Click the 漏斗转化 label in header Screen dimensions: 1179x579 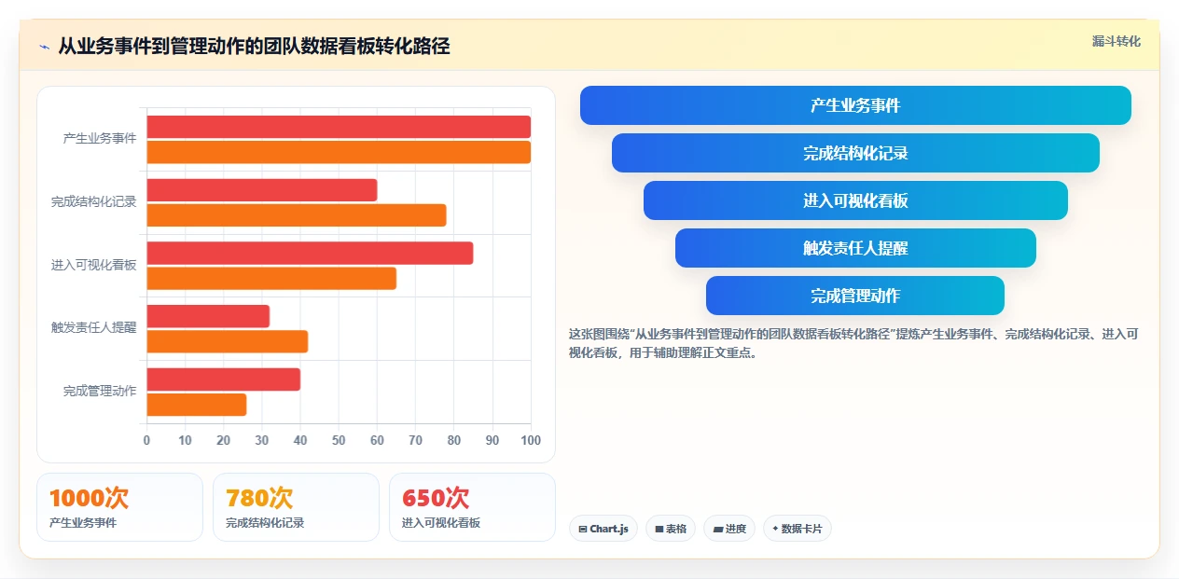[x=1116, y=41]
